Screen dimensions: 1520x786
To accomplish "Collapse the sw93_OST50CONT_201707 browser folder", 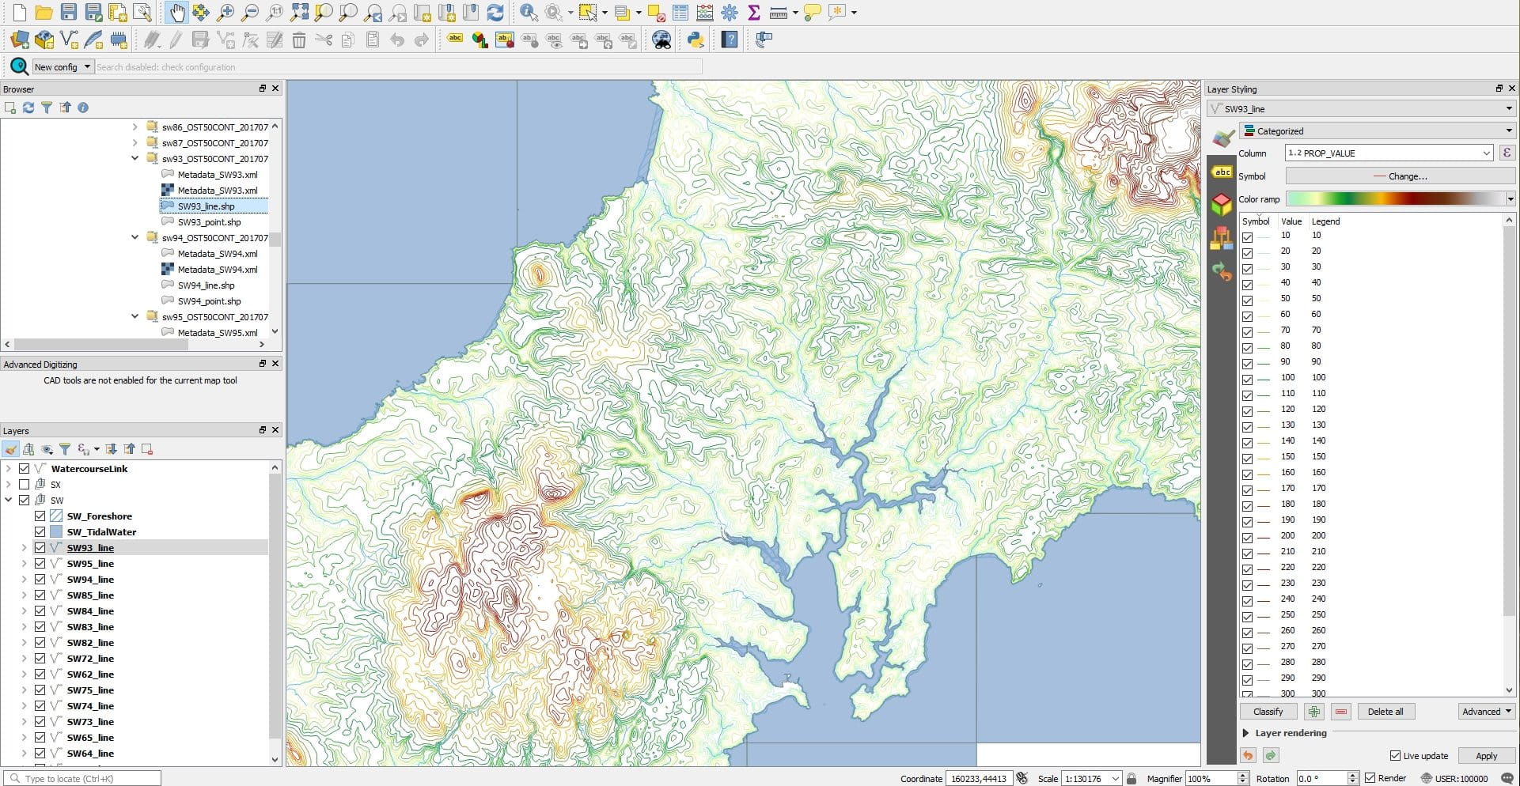I will (135, 158).
